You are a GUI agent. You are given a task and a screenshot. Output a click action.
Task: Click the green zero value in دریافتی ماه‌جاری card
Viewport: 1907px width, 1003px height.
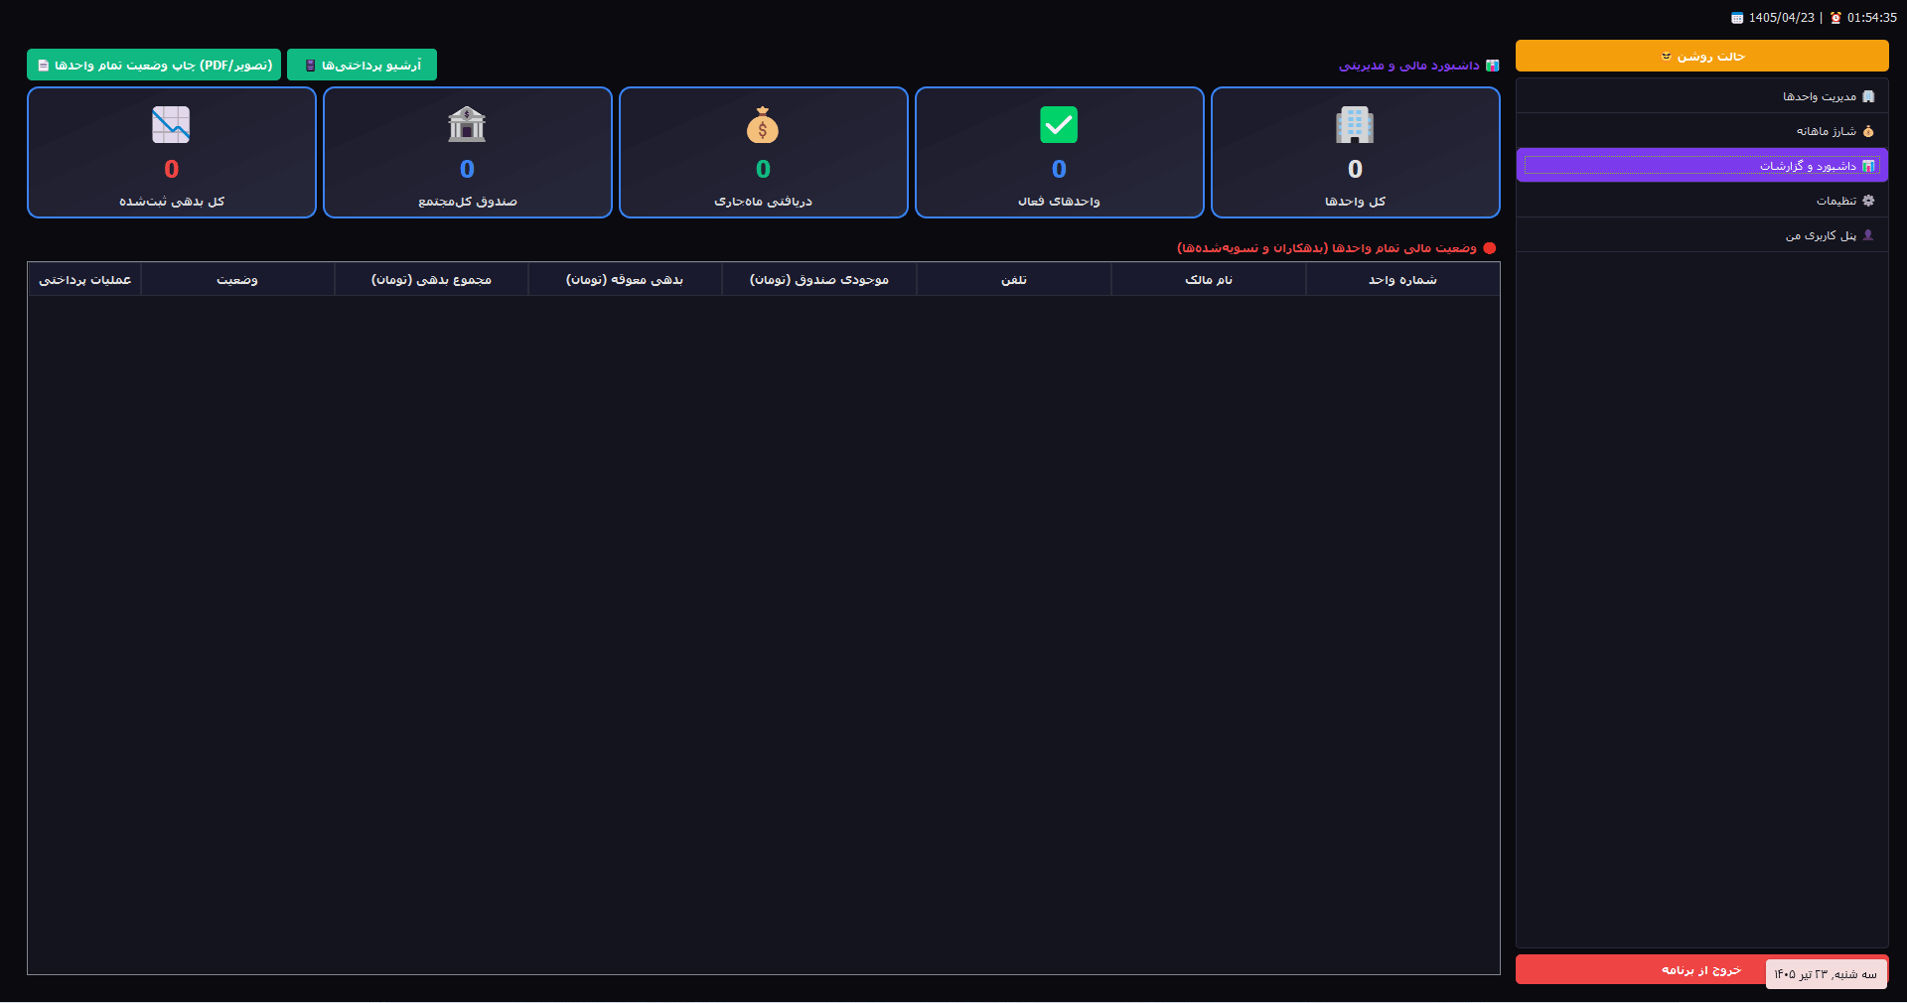(x=763, y=170)
